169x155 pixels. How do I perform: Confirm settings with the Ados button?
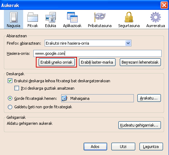95,147
